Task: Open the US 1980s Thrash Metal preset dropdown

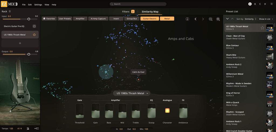Action: click(x=132, y=93)
